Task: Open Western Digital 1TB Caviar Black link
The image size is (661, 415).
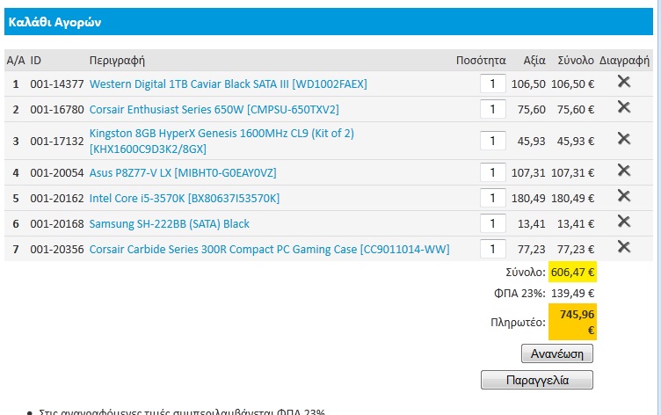Action: pos(228,84)
